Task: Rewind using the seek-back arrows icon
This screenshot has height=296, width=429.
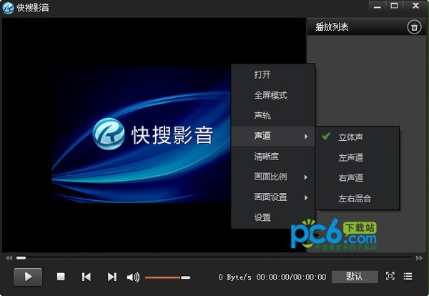Action: click(x=9, y=258)
